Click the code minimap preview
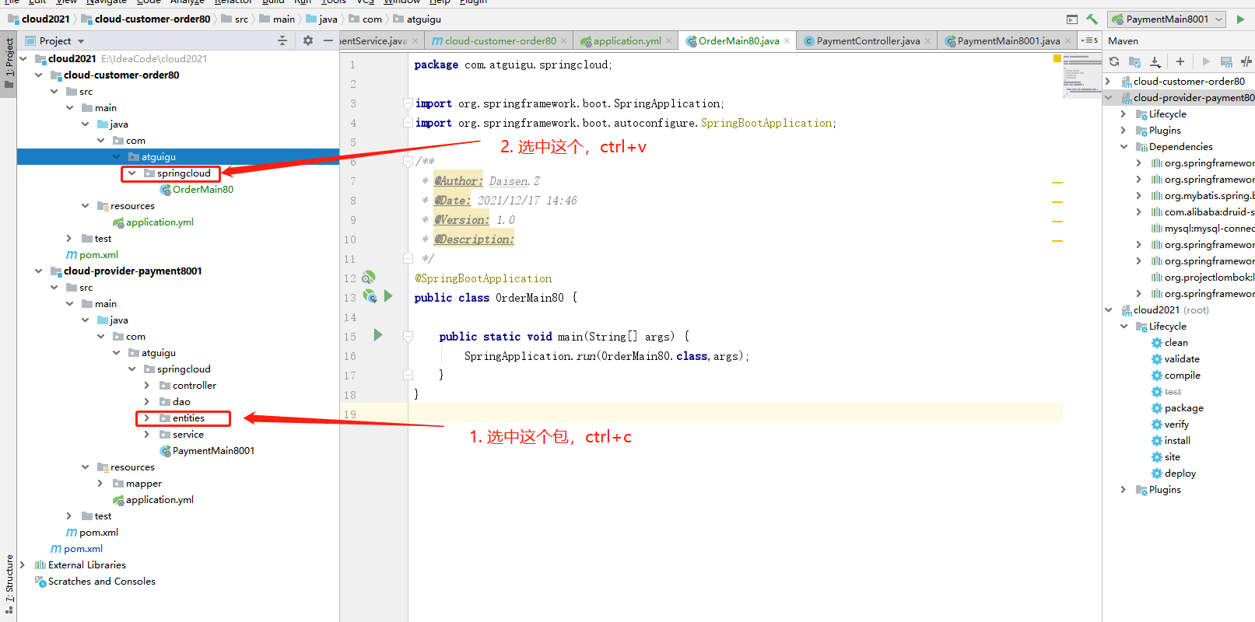Viewport: 1255px width, 622px height. (x=1081, y=75)
